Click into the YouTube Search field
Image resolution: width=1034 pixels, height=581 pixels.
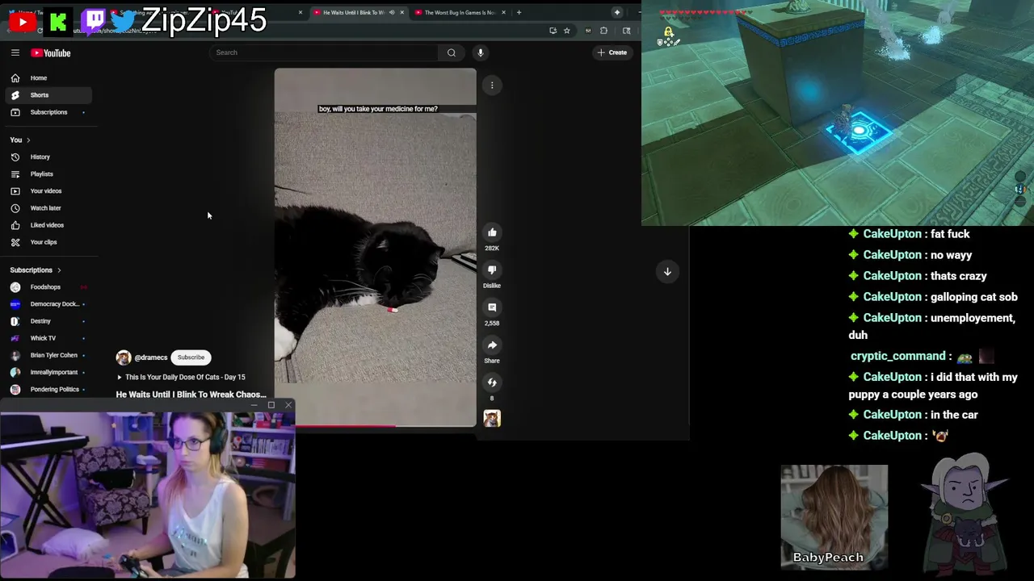(323, 52)
